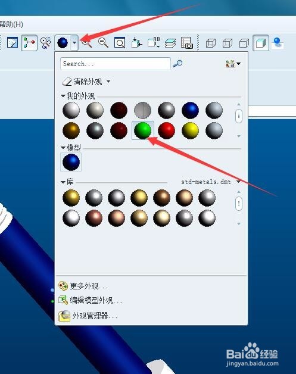Select the gold-brown sphere in My Appearances
Screen dimensions: 296x374
[71, 130]
